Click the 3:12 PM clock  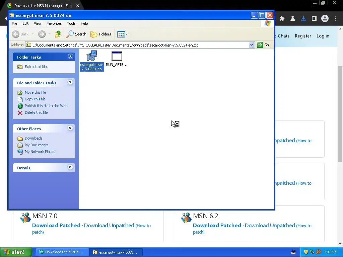click(x=331, y=252)
